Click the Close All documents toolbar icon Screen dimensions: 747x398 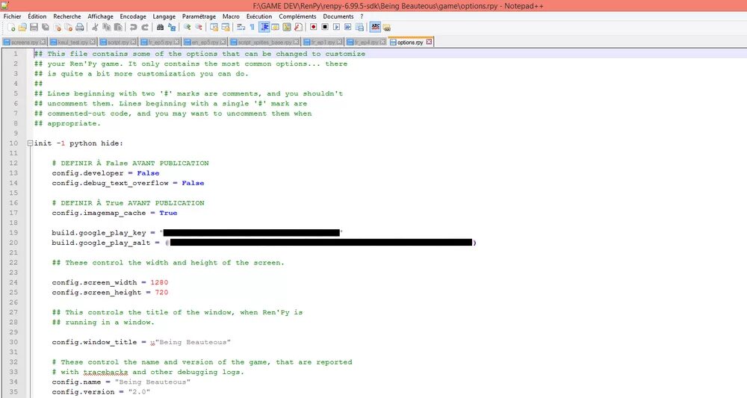click(x=69, y=27)
